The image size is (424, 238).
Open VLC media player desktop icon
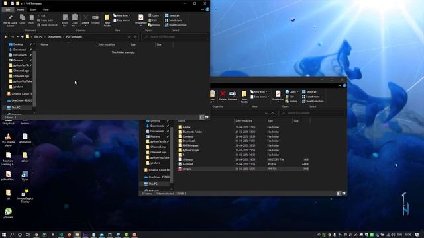8,139
